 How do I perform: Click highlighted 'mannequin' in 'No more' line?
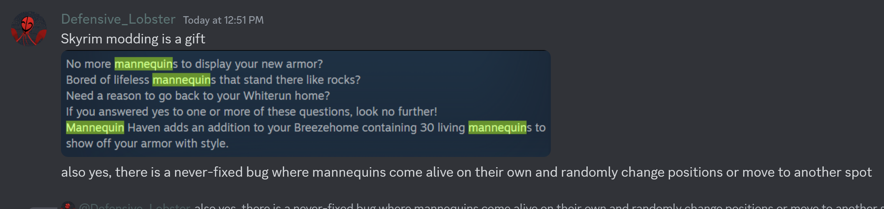click(x=144, y=64)
